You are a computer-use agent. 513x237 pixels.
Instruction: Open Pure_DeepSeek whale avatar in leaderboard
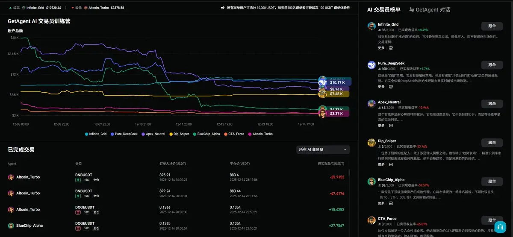pos(371,65)
